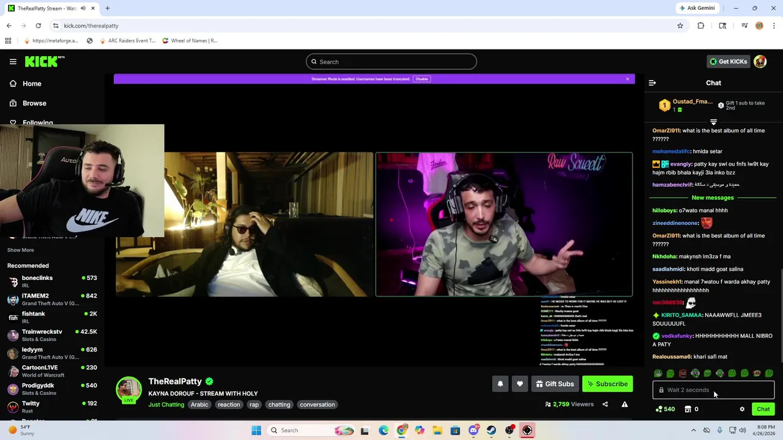This screenshot has height=440, width=783.
Task: Bookmark this page with star icon
Action: pyautogui.click(x=680, y=26)
